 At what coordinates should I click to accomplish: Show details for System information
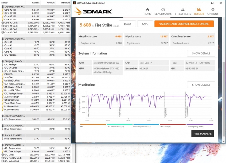pos(201,53)
